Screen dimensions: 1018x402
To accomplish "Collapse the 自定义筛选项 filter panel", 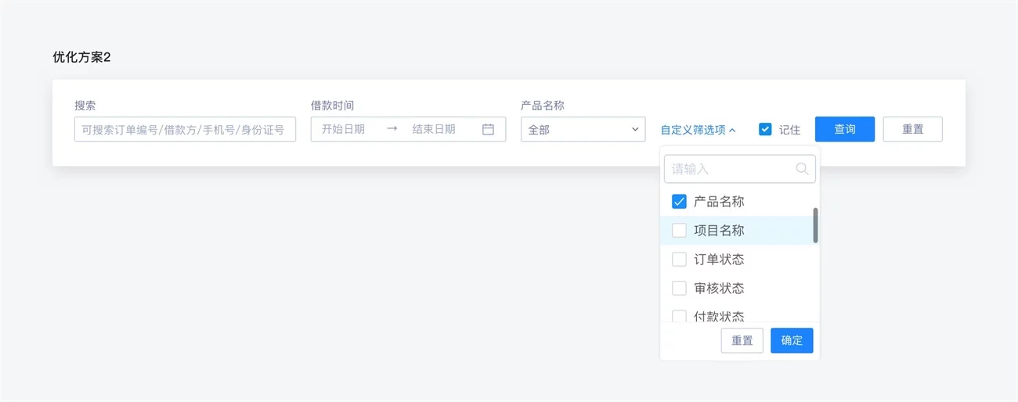I will pyautogui.click(x=698, y=131).
